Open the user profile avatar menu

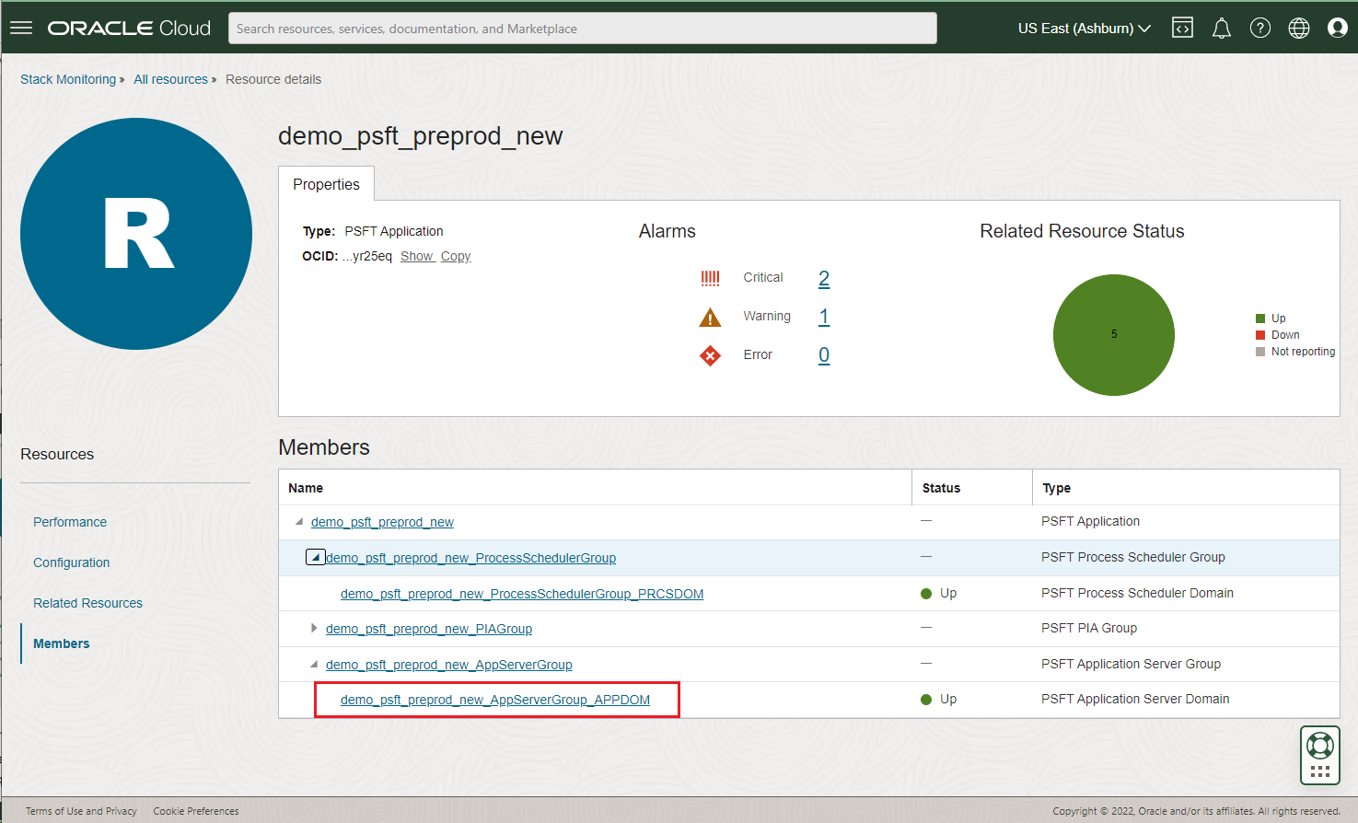pos(1337,28)
